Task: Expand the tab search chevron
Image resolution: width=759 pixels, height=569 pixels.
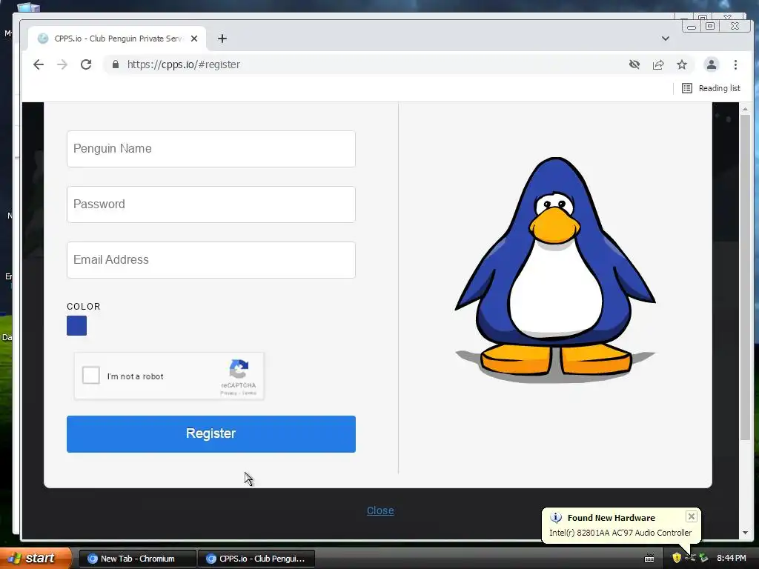Action: click(666, 39)
